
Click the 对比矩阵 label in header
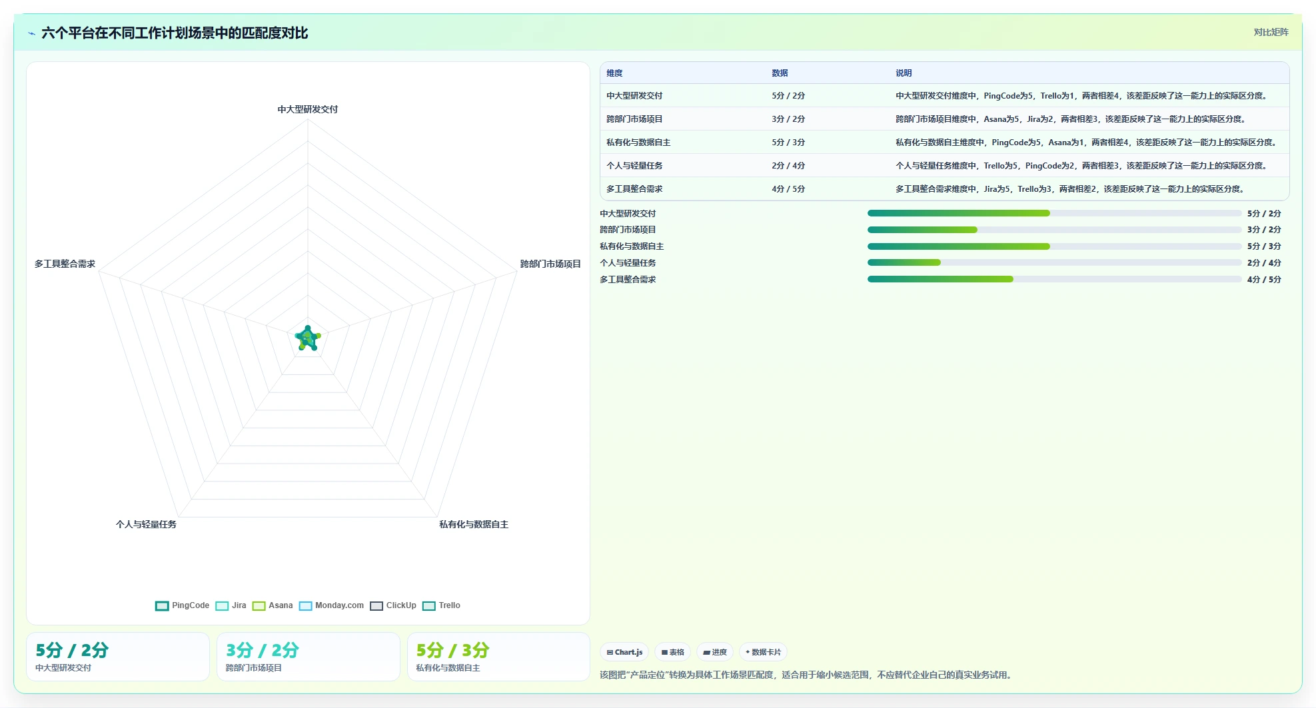(1271, 32)
